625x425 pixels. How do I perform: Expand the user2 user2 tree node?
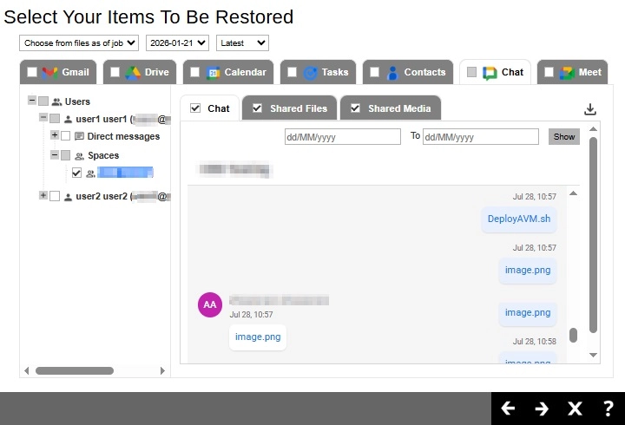pos(43,196)
